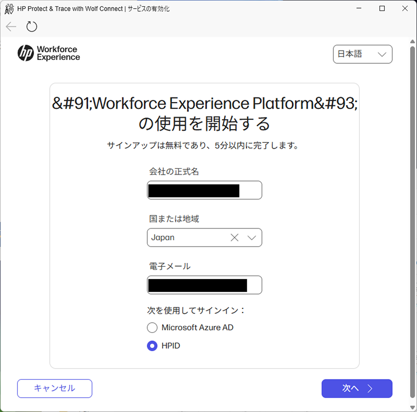Click the vertical scrollbar thumb

pos(413,222)
